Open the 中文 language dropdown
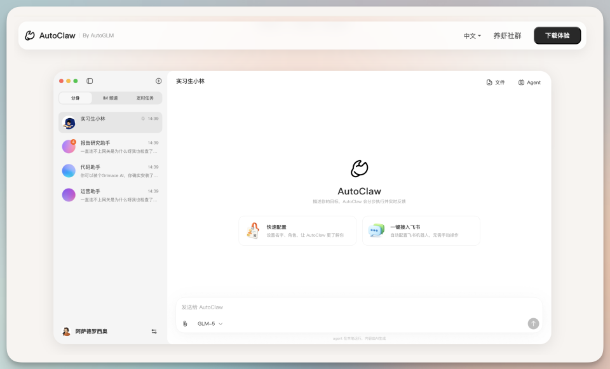Screen dimensions: 610x369 [471, 36]
